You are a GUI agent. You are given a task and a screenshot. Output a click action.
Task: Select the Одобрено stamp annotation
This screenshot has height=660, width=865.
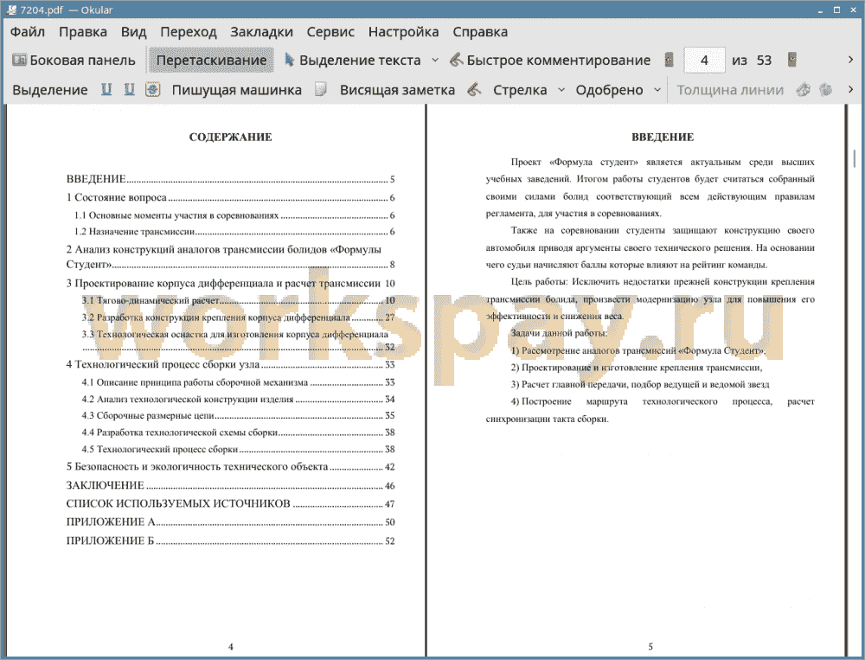tap(609, 90)
